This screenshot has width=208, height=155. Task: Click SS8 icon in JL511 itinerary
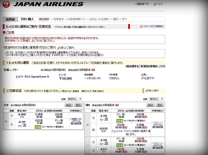[x=119, y=145]
